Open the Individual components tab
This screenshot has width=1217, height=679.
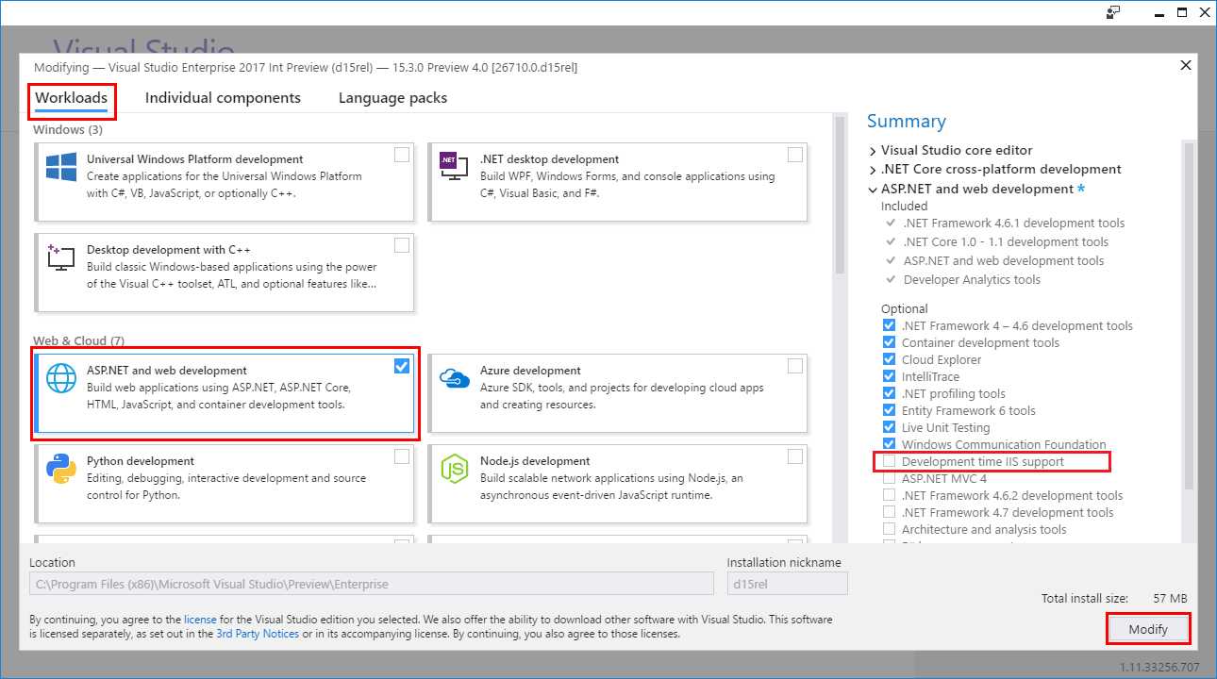click(223, 98)
